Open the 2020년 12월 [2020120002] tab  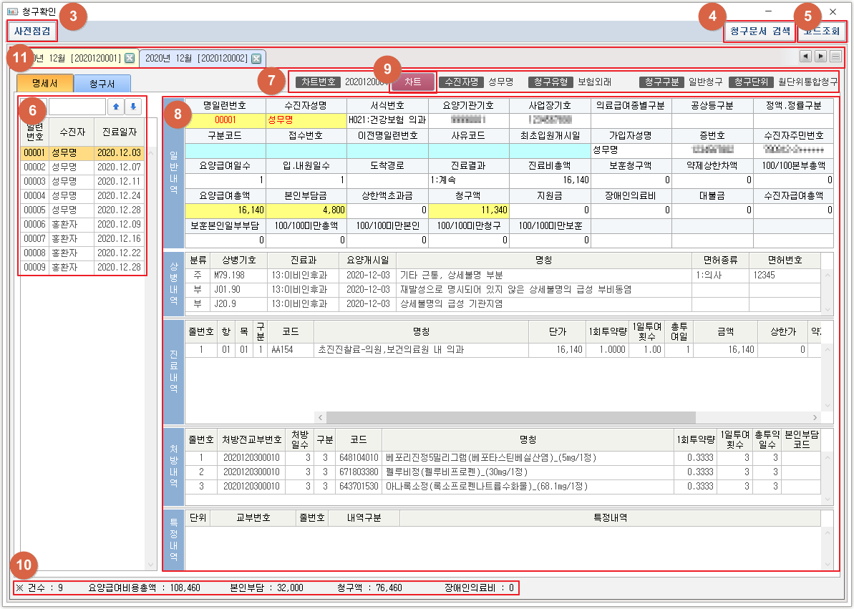pyautogui.click(x=195, y=58)
